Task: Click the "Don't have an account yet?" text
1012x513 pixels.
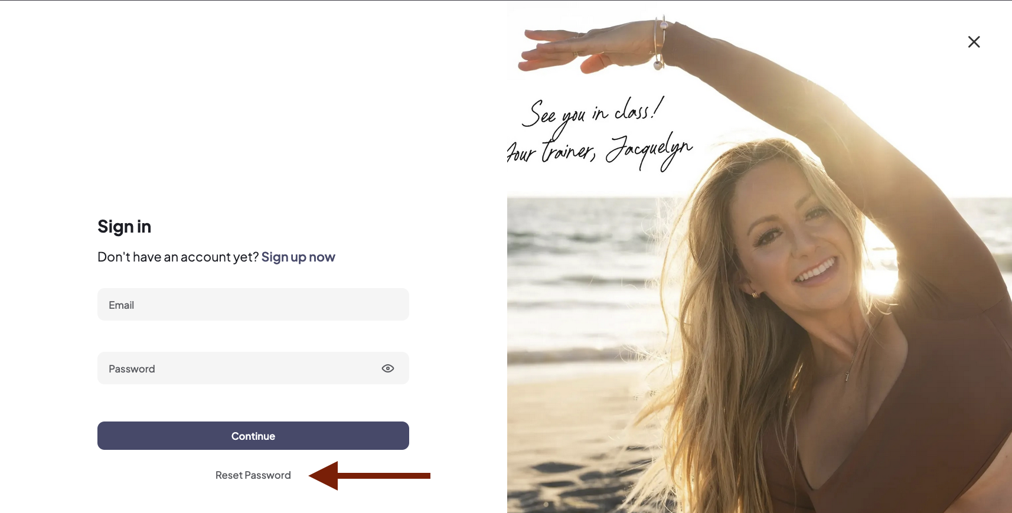Action: click(178, 257)
